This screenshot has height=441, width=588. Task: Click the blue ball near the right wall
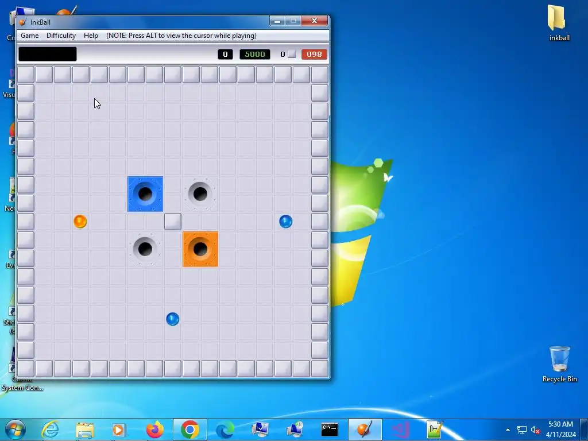click(286, 222)
